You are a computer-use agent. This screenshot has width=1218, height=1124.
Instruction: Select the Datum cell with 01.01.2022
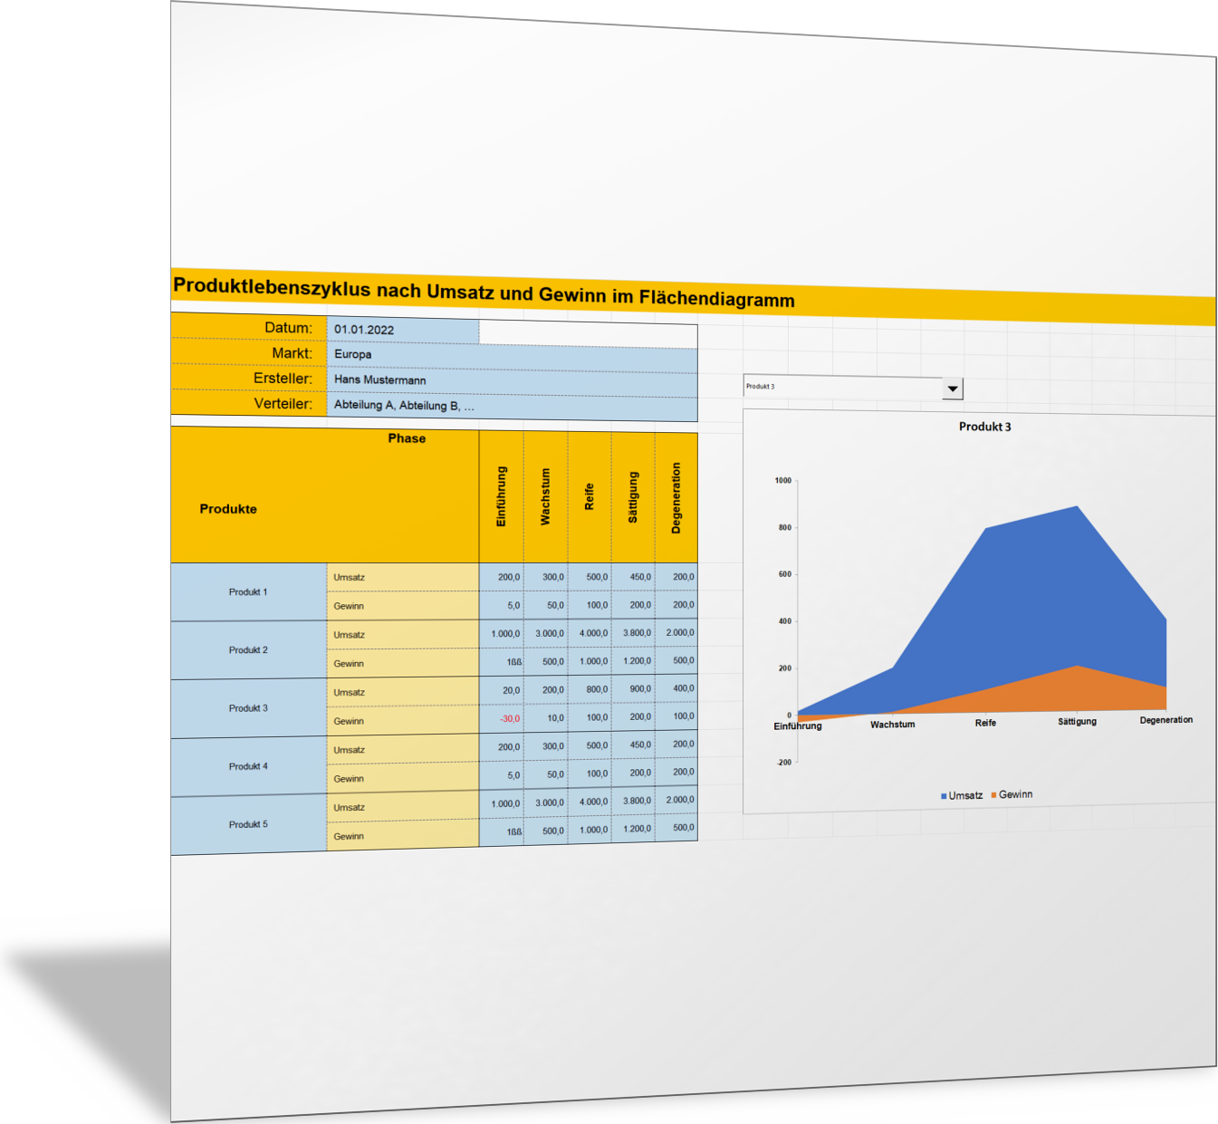[403, 330]
